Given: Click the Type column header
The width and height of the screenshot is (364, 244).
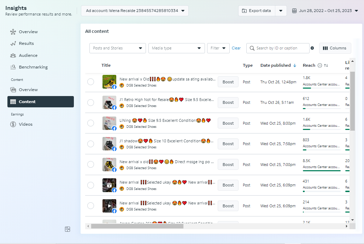Looking at the screenshot, I should tap(247, 65).
